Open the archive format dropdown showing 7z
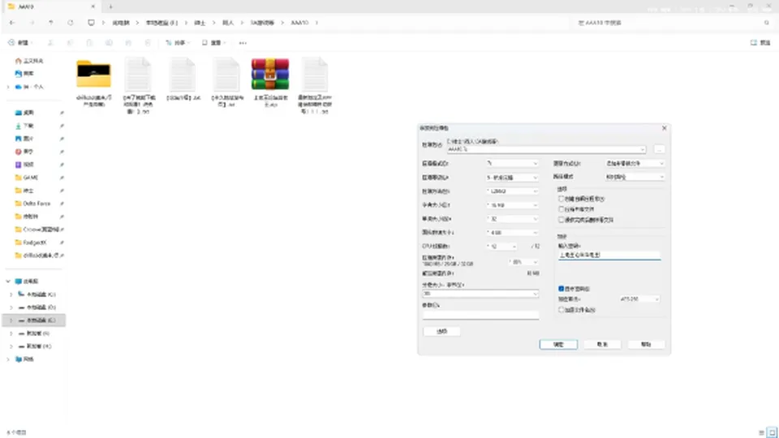 click(512, 163)
